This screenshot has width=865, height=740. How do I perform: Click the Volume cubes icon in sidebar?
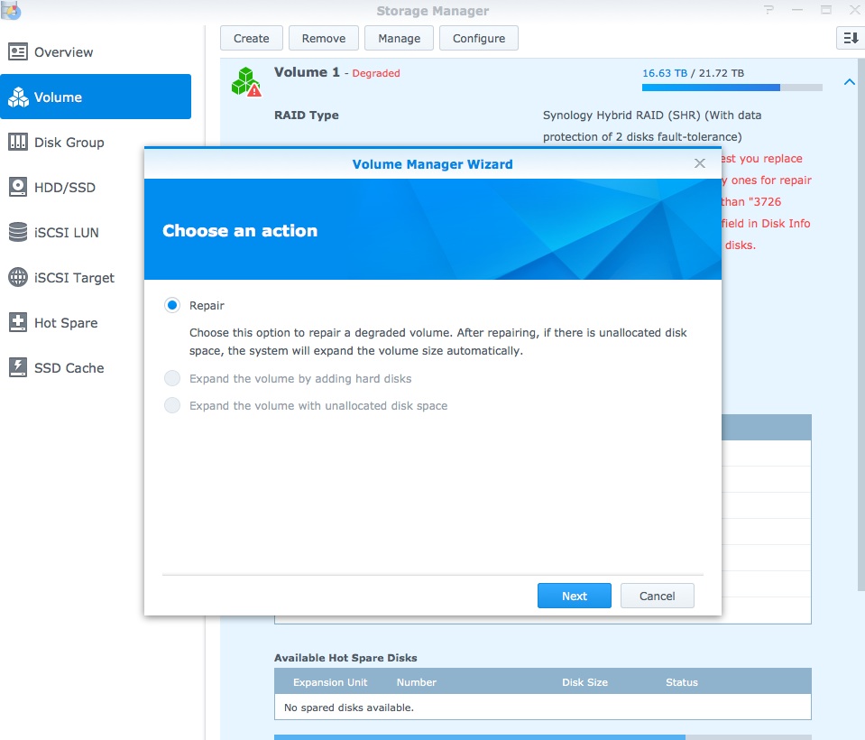point(18,97)
